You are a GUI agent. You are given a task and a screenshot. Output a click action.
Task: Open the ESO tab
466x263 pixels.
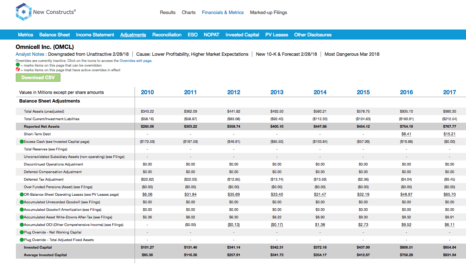coord(193,35)
